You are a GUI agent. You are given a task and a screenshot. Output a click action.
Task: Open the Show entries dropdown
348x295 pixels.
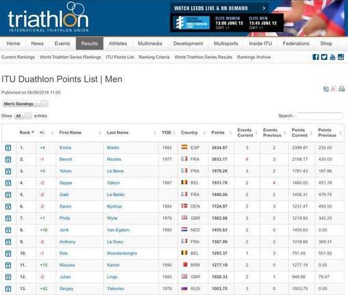coord(23,116)
